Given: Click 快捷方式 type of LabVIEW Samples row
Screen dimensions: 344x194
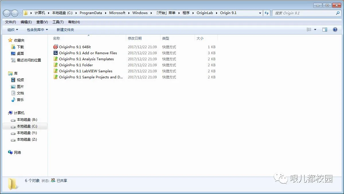Looking at the screenshot, I should tap(169, 71).
